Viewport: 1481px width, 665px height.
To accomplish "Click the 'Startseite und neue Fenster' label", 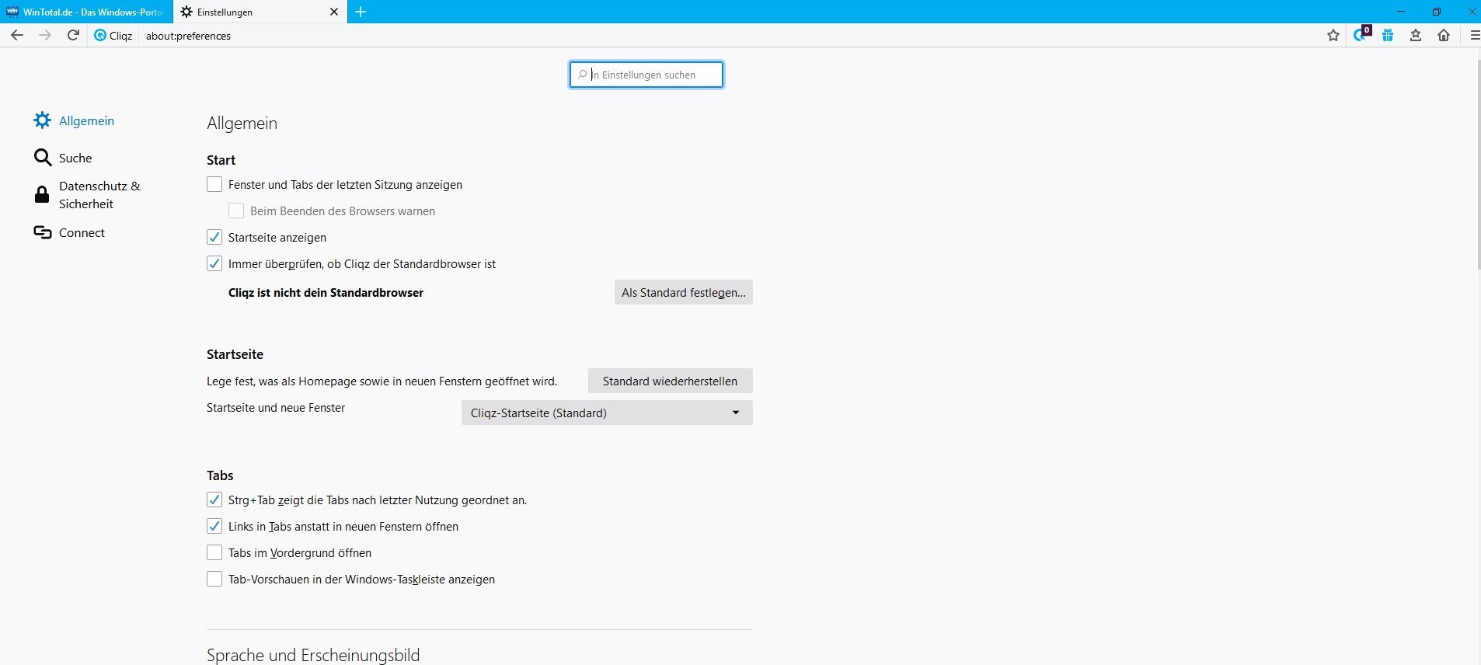I will (276, 408).
